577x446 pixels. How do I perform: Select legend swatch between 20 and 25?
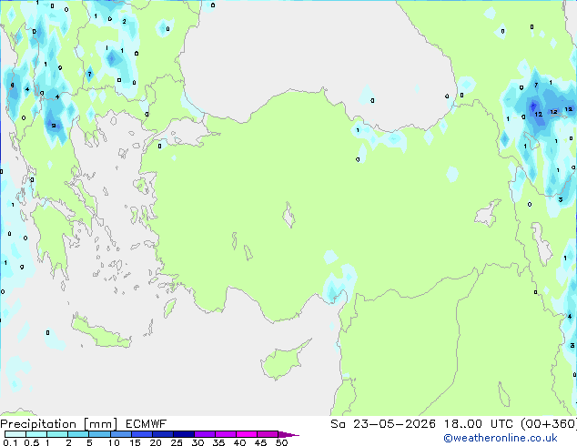click(163, 434)
